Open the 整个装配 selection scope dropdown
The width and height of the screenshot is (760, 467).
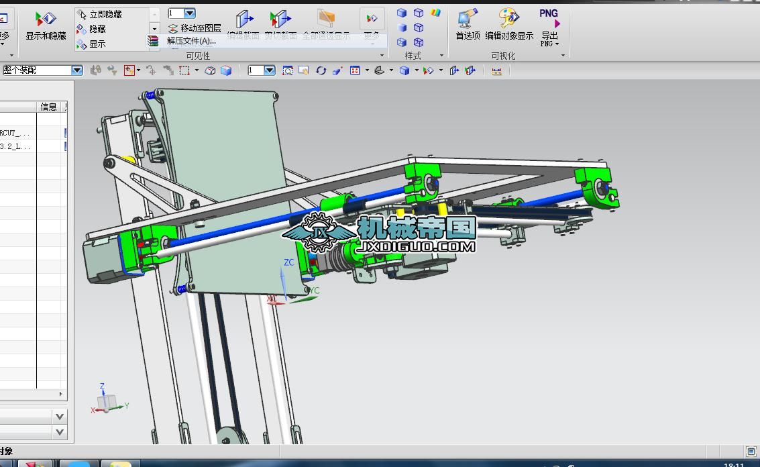click(x=77, y=70)
